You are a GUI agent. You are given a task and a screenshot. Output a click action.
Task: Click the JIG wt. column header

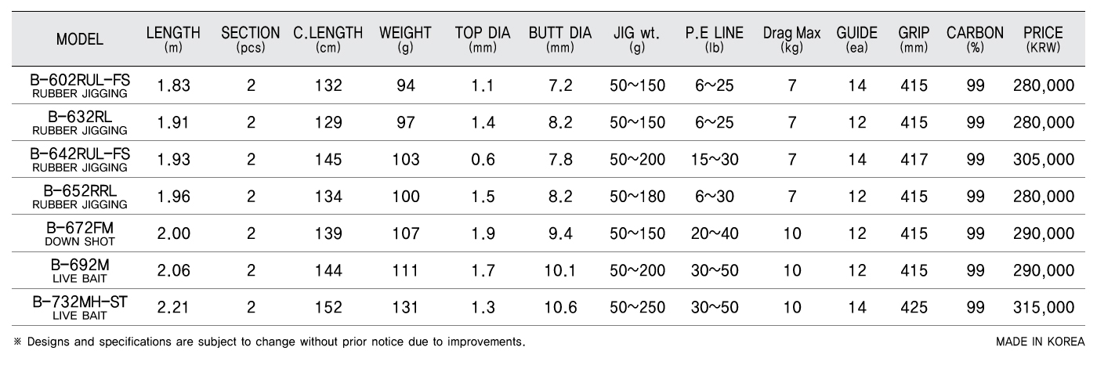[637, 40]
